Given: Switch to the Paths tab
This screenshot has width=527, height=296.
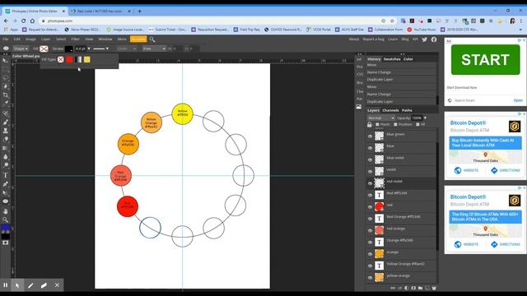Looking at the screenshot, I should coord(407,110).
